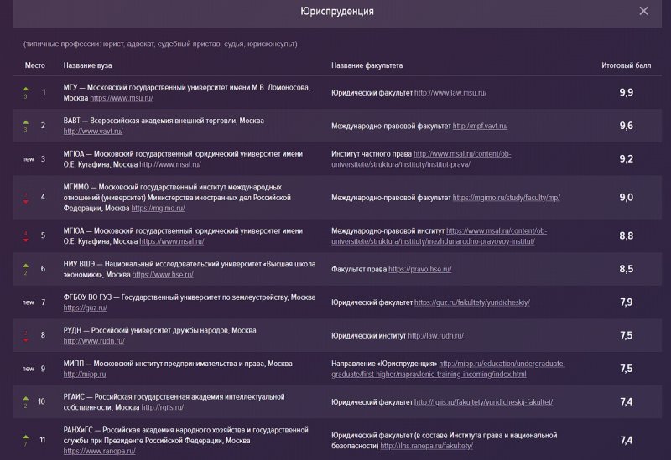Click the red down arrow beside МГЮА rank 5
The image size is (671, 460).
(x=26, y=240)
